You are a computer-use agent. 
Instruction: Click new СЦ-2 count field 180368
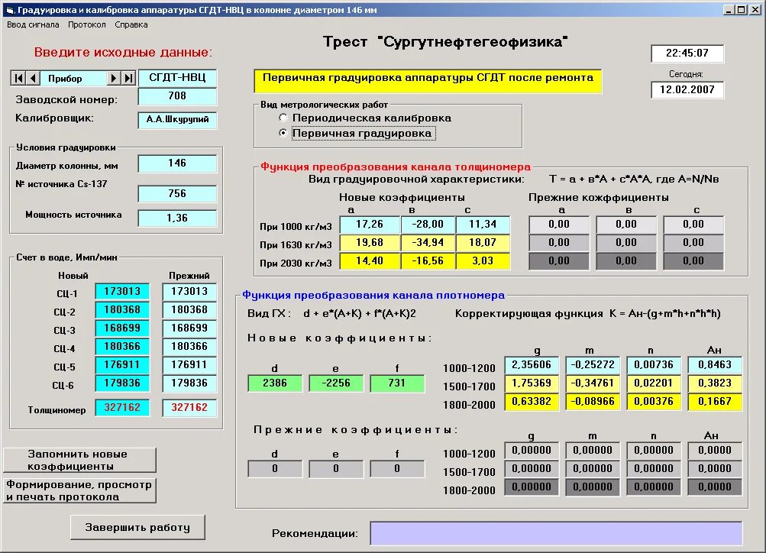tap(122, 310)
